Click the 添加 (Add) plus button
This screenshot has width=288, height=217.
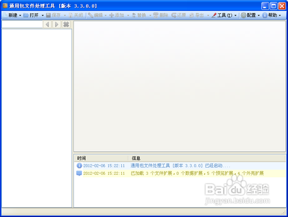click(116, 15)
